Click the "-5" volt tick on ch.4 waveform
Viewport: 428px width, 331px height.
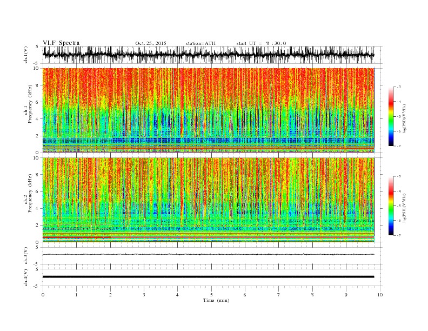[x=37, y=286]
